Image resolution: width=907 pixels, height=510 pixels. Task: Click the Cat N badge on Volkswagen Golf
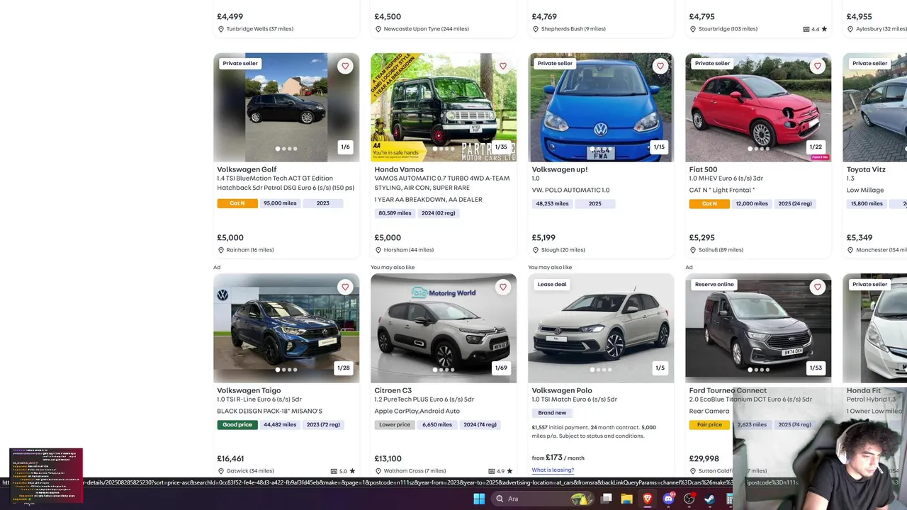pyautogui.click(x=237, y=203)
